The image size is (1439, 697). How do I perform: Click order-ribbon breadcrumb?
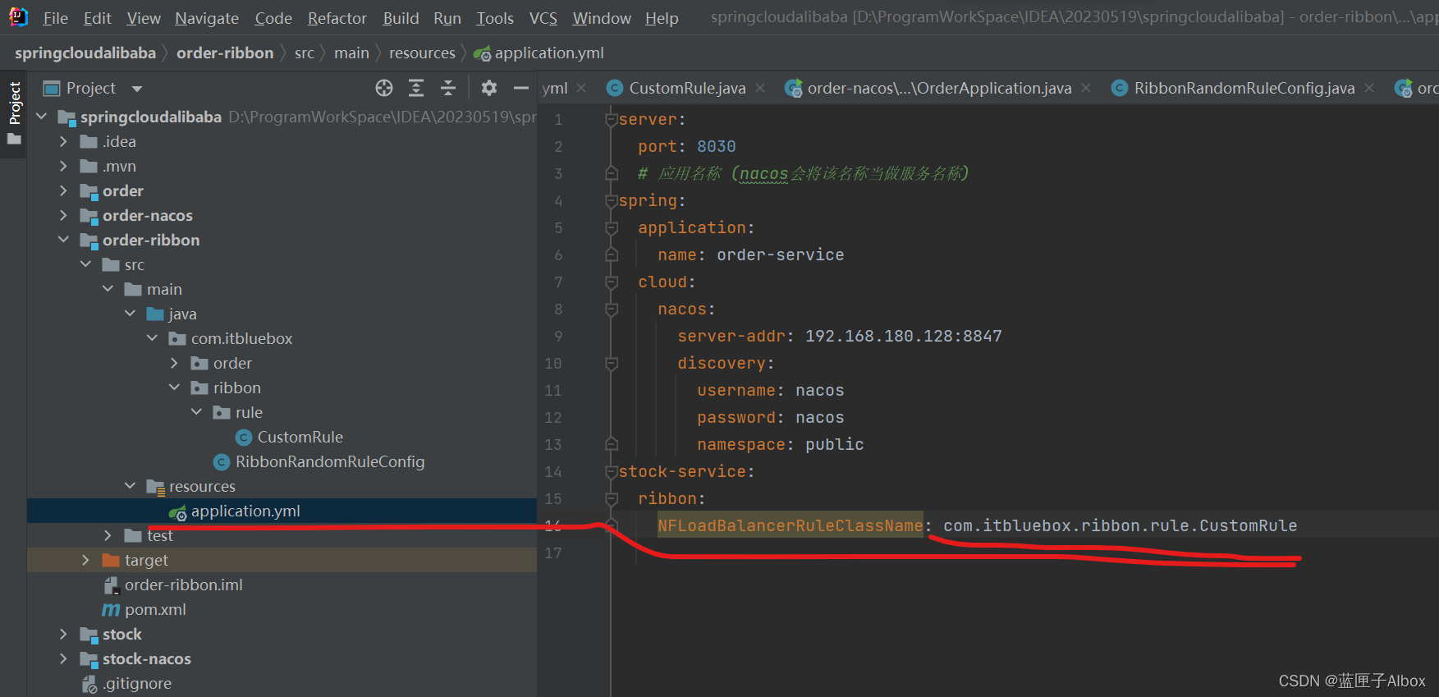[x=225, y=53]
